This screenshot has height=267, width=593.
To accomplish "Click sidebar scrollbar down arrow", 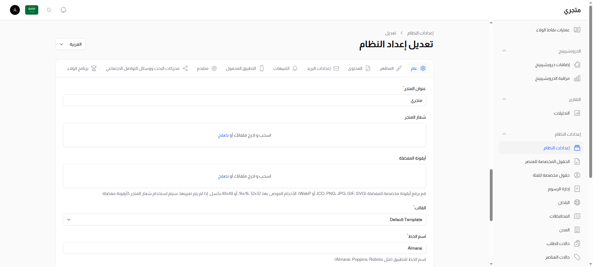I will click(491, 264).
